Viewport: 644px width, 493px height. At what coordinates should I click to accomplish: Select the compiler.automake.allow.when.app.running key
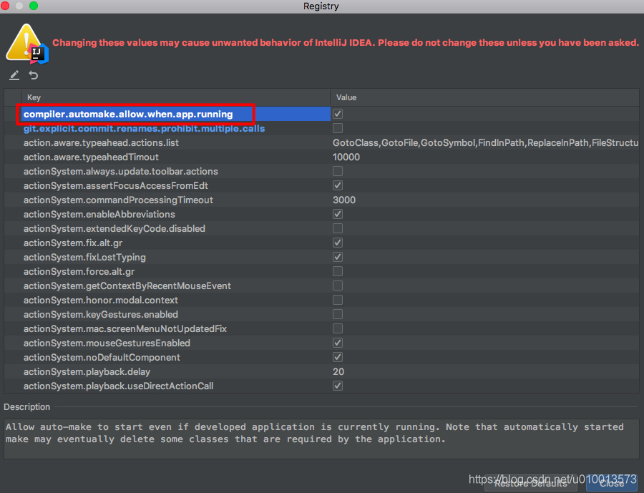pyautogui.click(x=128, y=114)
